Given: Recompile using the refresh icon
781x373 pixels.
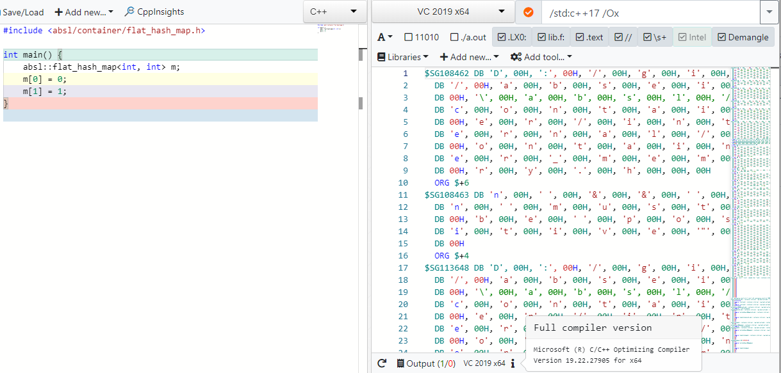Looking at the screenshot, I should (x=381, y=363).
